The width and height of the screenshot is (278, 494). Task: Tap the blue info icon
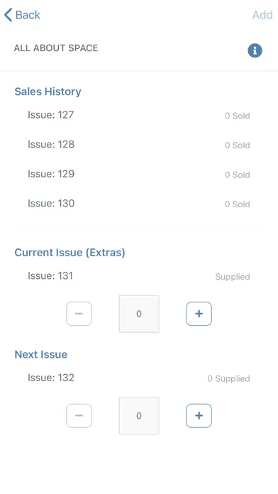[x=255, y=50]
